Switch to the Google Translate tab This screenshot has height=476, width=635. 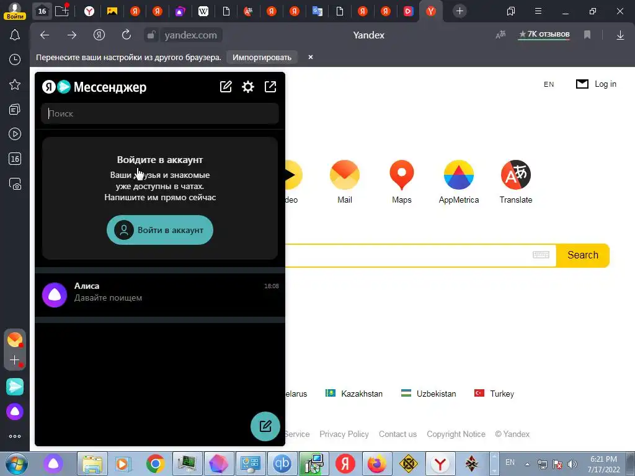[317, 11]
